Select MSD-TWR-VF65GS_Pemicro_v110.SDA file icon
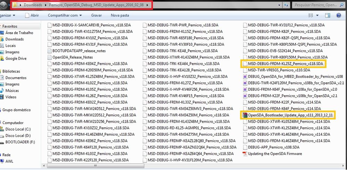This screenshot has width=347, height=170. coord(245,70)
